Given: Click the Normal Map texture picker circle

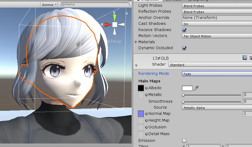Looking at the screenshot, I should (x=146, y=114).
